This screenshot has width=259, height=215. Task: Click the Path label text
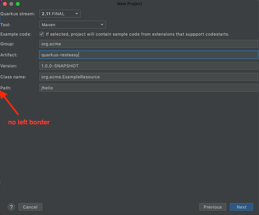coord(6,88)
